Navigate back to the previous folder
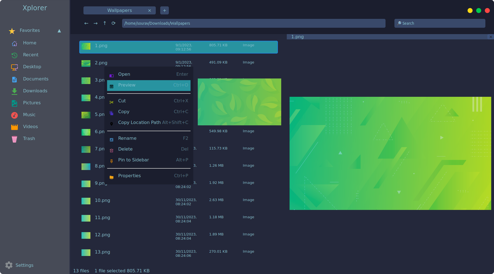494x274 pixels. click(x=86, y=23)
